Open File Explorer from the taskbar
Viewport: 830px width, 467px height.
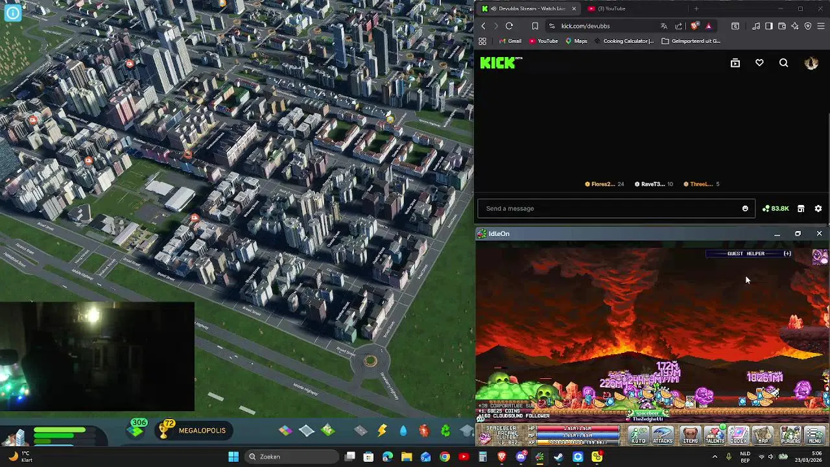407,457
